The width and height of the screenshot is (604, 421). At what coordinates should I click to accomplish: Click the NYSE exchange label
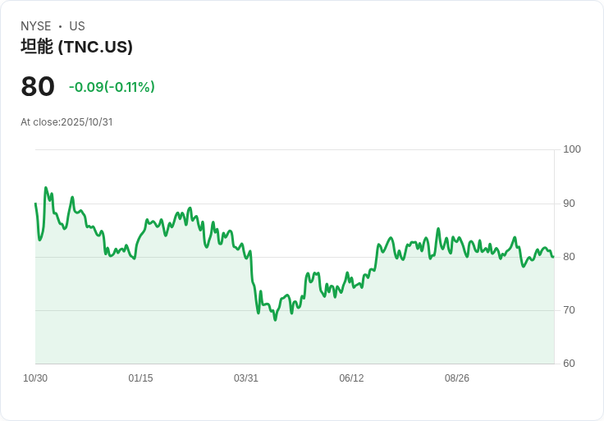click(36, 26)
